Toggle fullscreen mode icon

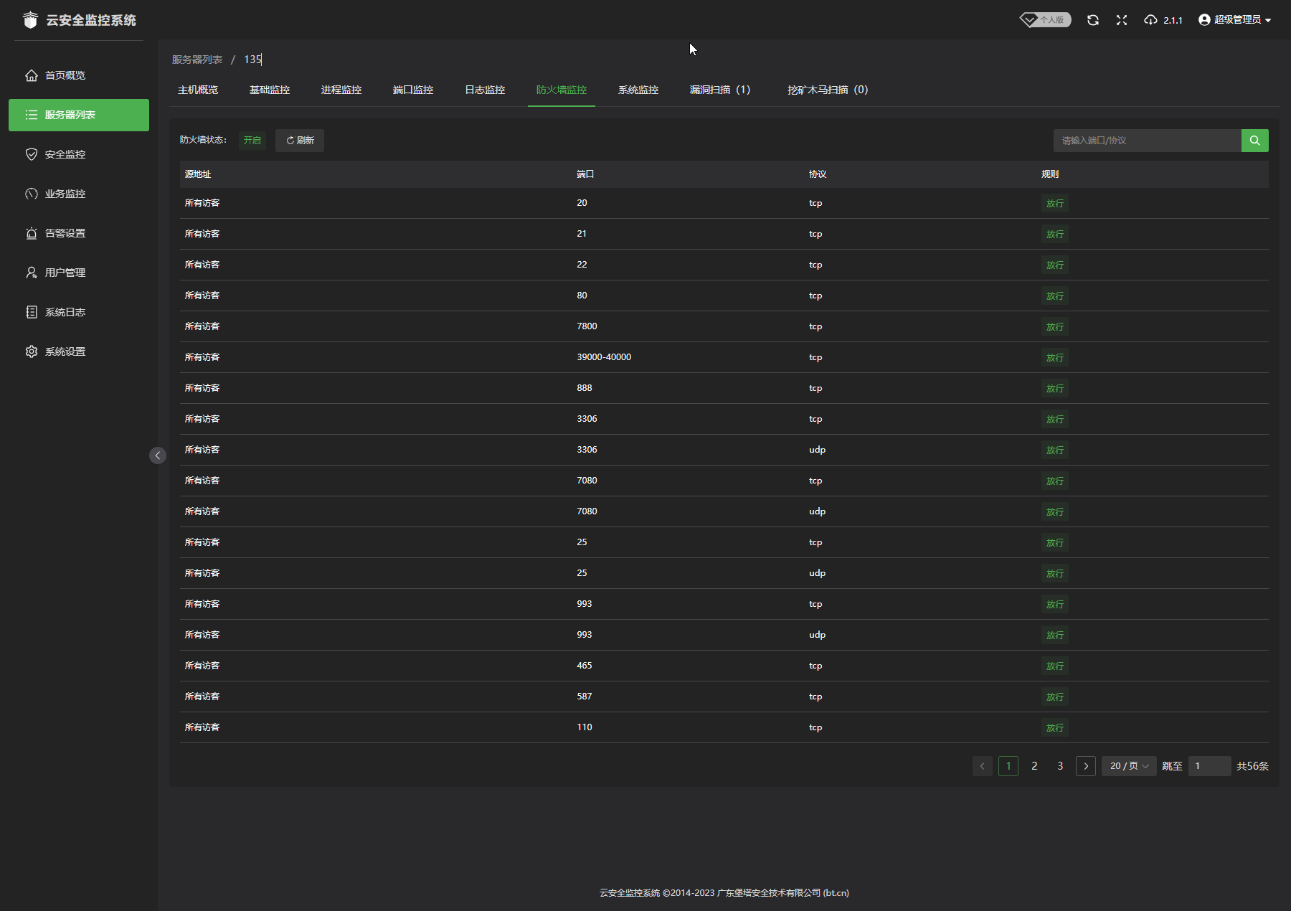tap(1122, 20)
